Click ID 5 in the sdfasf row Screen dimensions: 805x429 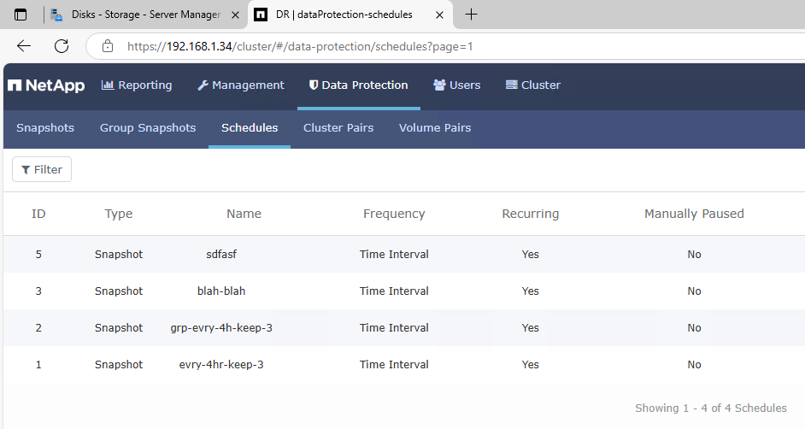point(38,254)
